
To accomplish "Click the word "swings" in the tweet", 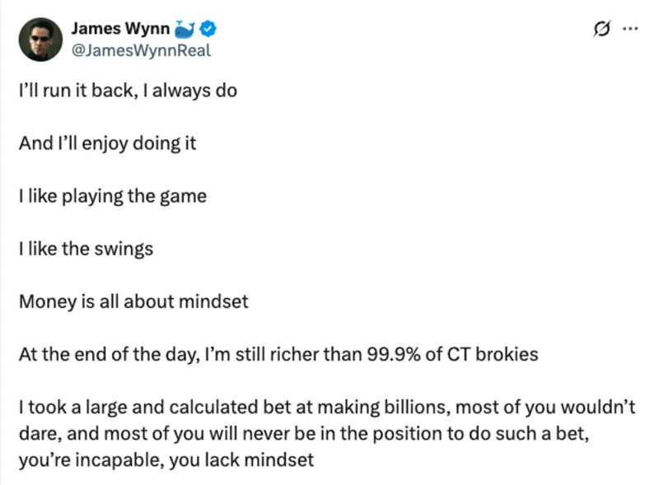I will pyautogui.click(x=123, y=248).
